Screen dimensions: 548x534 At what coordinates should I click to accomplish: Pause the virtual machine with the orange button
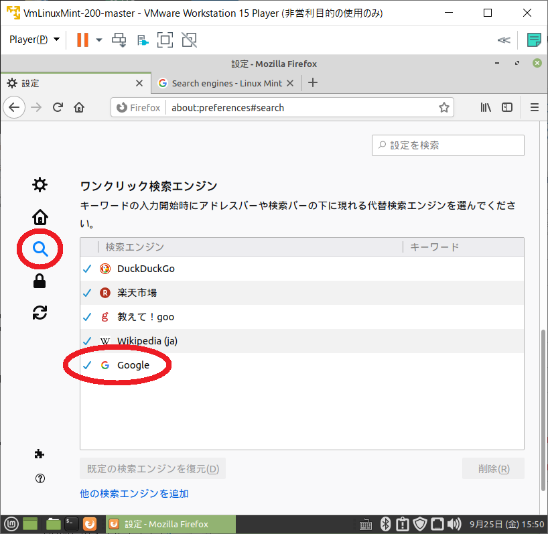click(x=82, y=40)
